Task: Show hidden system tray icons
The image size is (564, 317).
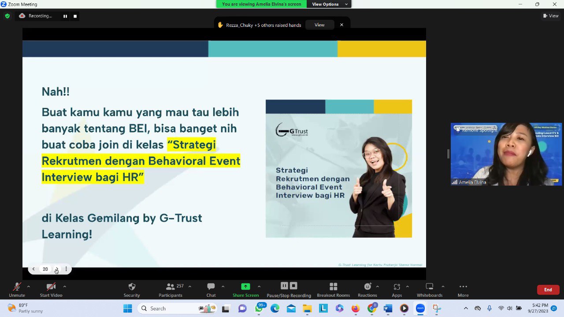Action: coord(466,308)
